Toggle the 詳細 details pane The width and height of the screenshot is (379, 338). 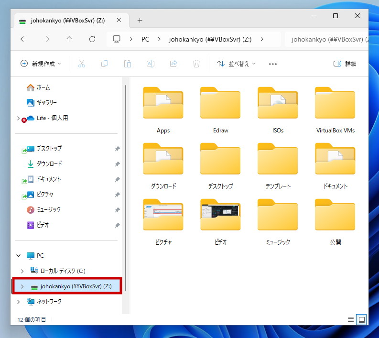click(x=345, y=64)
